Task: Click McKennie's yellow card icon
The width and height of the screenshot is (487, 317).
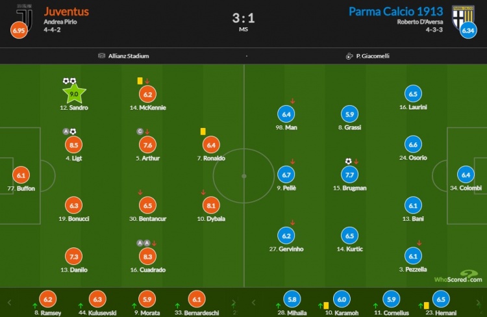Action: tap(140, 81)
